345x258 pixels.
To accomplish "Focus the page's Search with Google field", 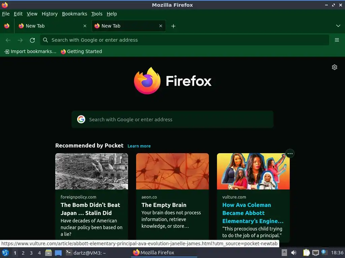I will click(172, 119).
